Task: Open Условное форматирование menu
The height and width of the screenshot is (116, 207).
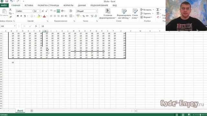Action: pyautogui.click(x=108, y=14)
